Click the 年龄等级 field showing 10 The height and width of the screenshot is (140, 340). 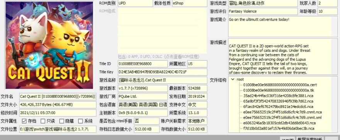pyautogui.click(x=328, y=11)
